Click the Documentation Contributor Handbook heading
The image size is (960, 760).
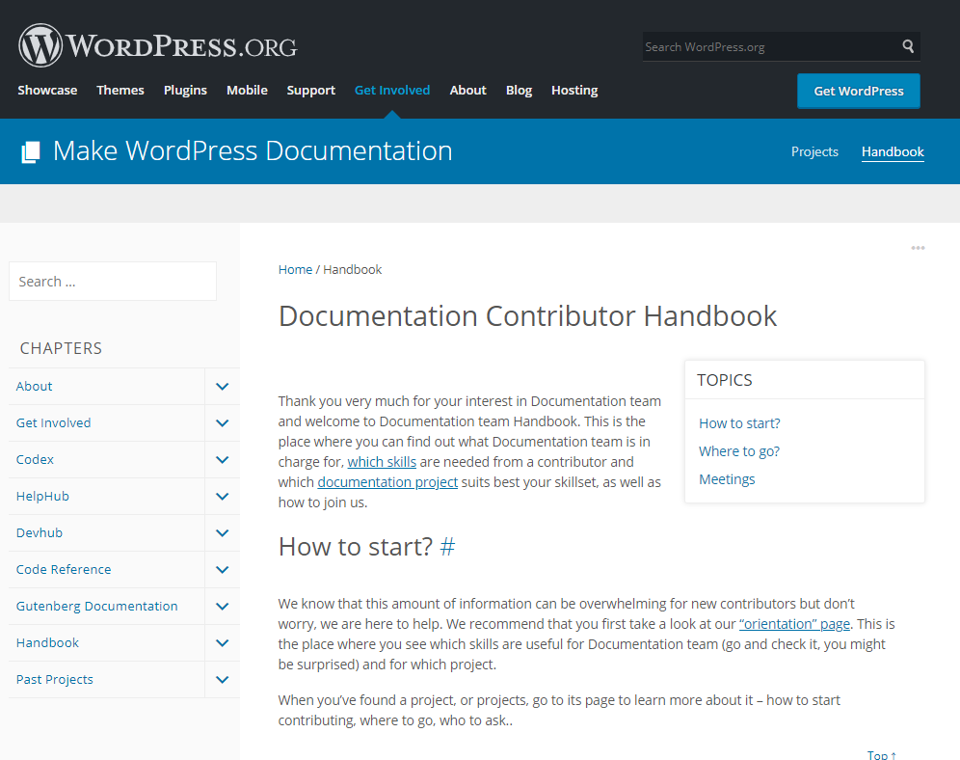pyautogui.click(x=528, y=316)
